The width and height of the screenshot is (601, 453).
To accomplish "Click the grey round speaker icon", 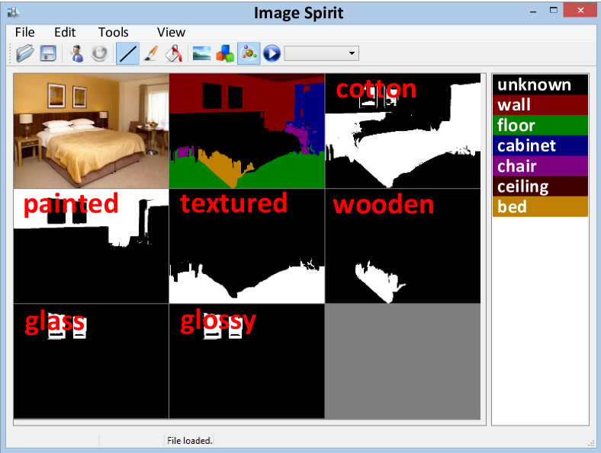I will (x=100, y=53).
